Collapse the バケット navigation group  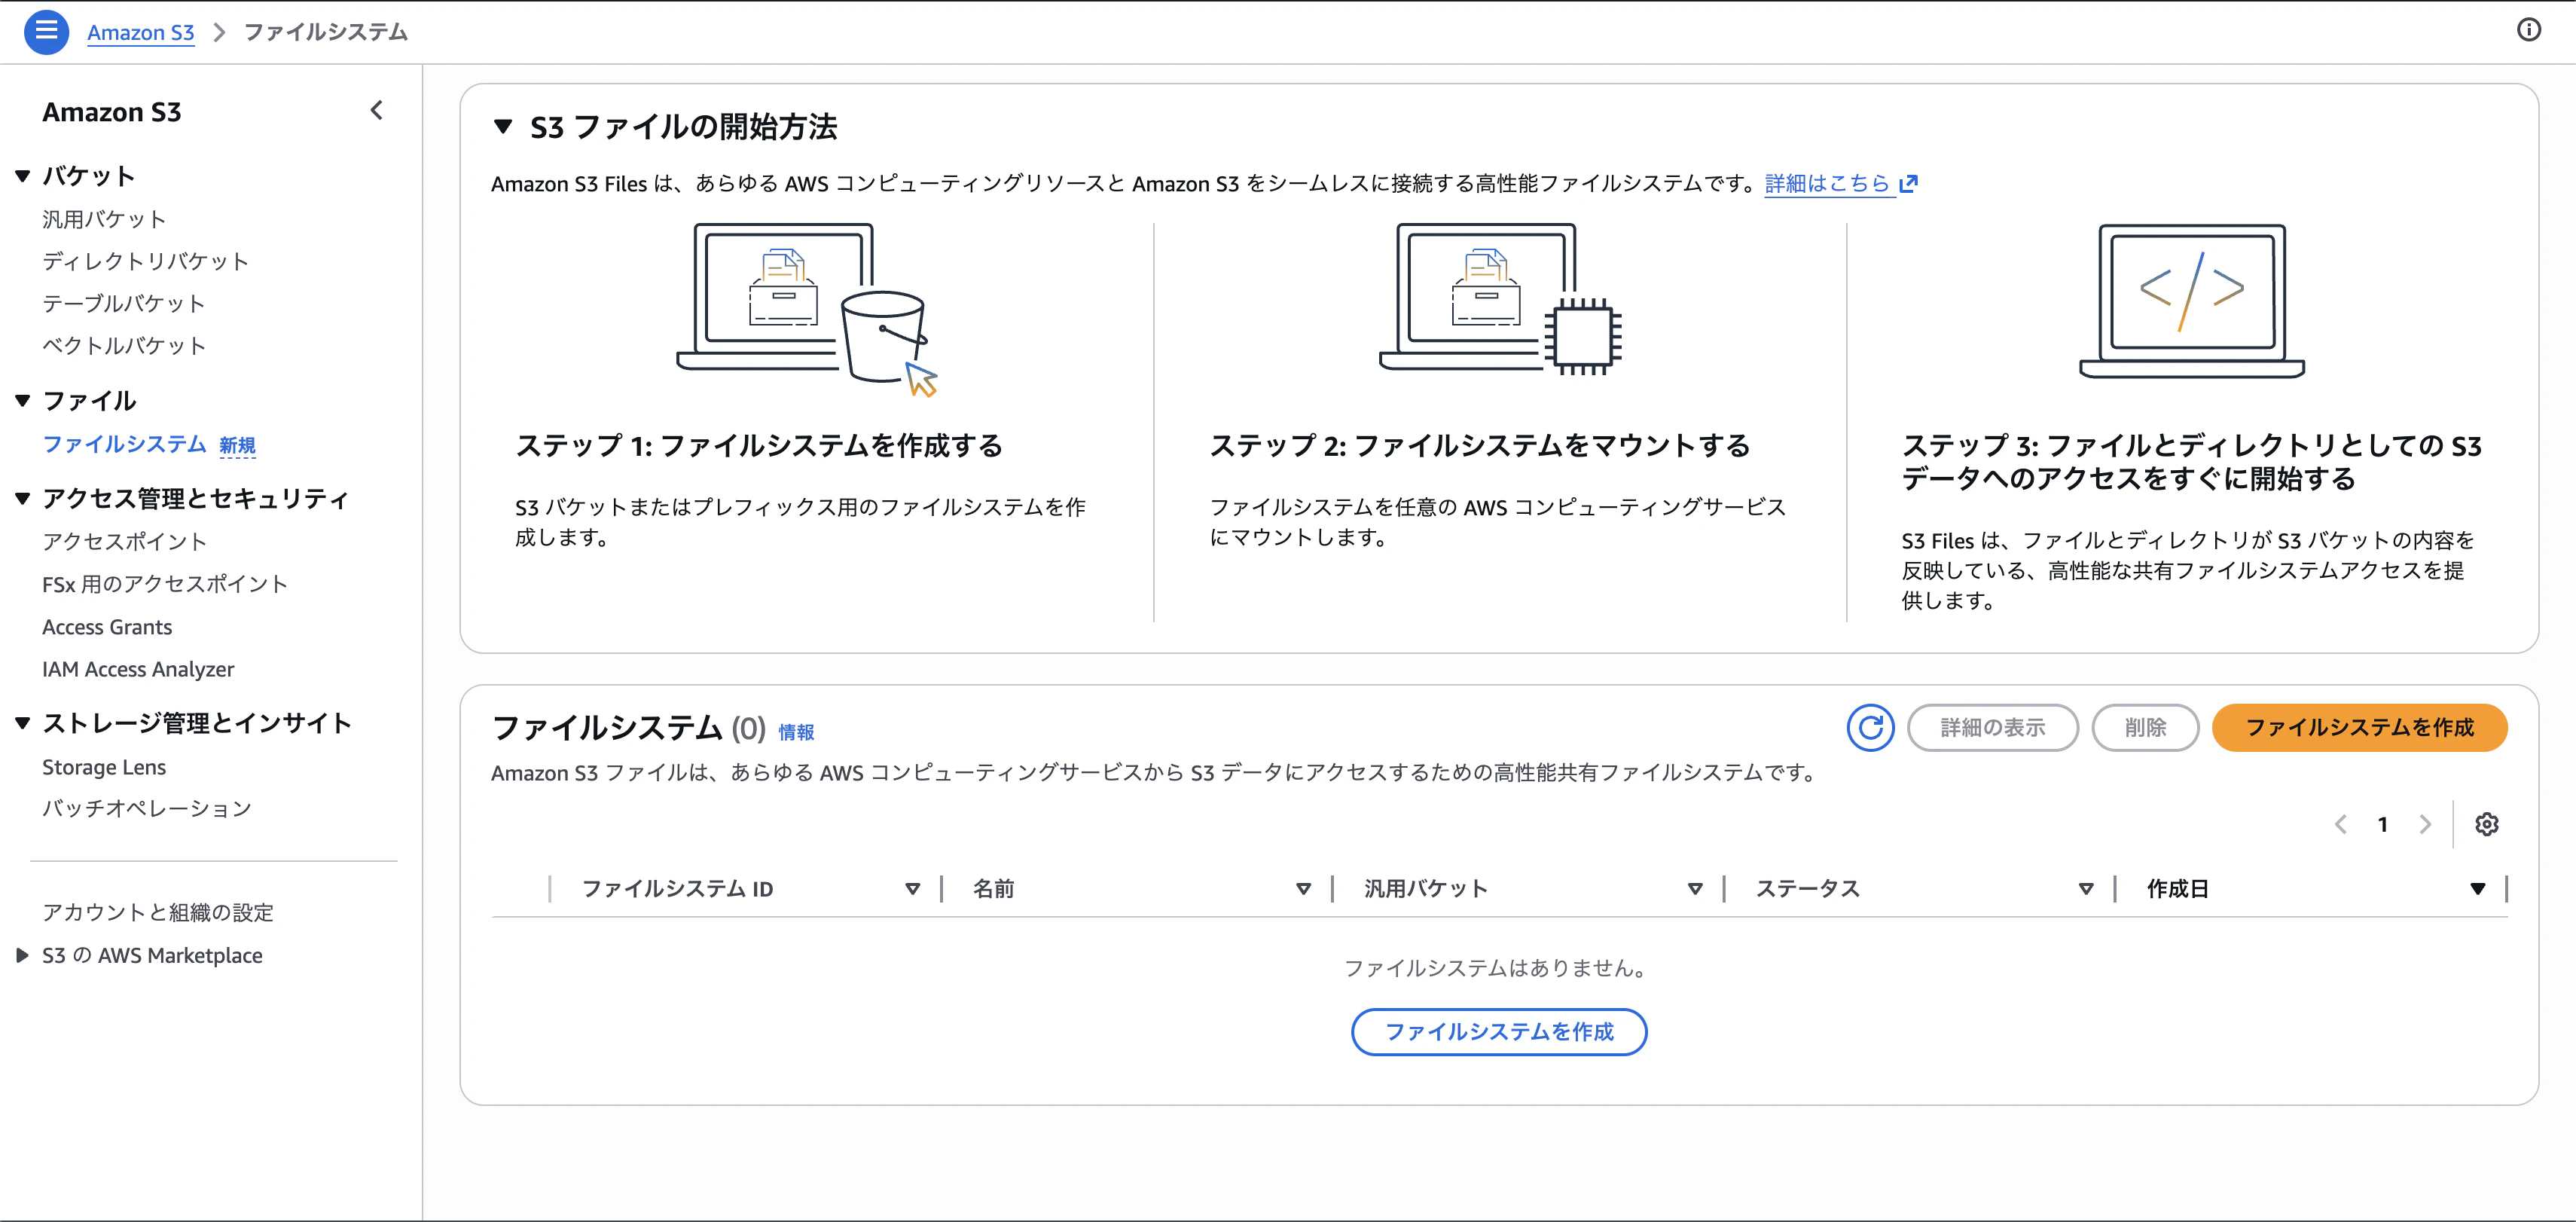coord(23,176)
